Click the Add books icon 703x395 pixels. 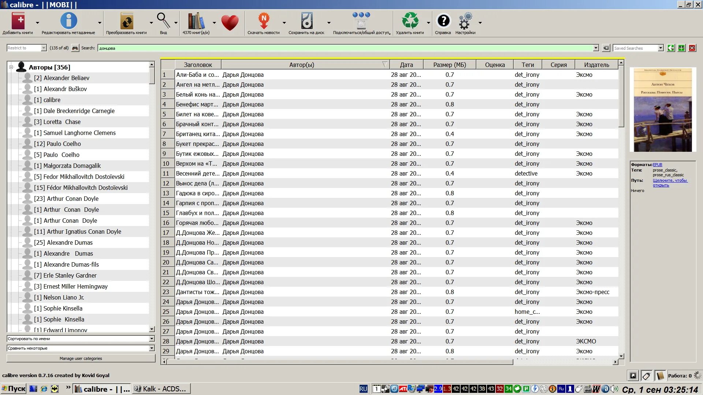(18, 21)
